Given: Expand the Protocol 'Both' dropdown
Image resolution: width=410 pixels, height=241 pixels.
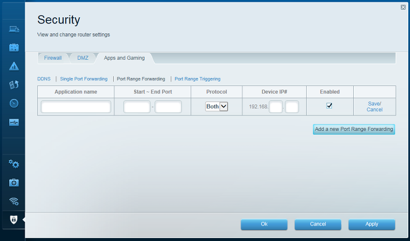Looking at the screenshot, I should [216, 106].
